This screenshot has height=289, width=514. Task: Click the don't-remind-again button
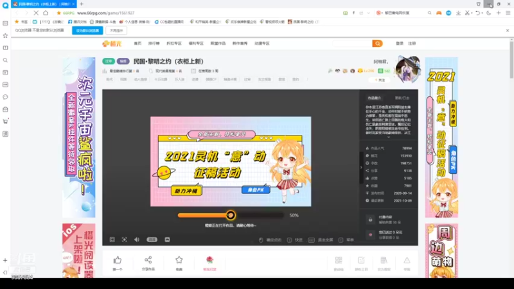pyautogui.click(x=116, y=30)
